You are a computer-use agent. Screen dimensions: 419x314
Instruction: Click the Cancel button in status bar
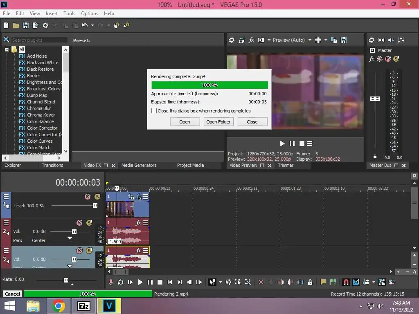(12, 294)
